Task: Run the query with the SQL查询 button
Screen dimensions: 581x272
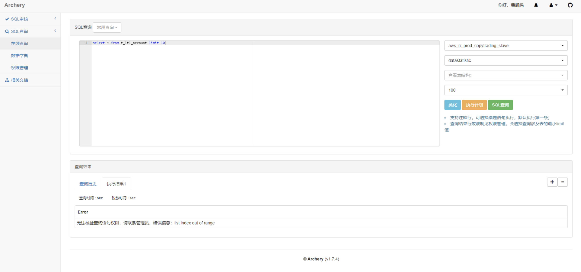Action: pos(500,105)
